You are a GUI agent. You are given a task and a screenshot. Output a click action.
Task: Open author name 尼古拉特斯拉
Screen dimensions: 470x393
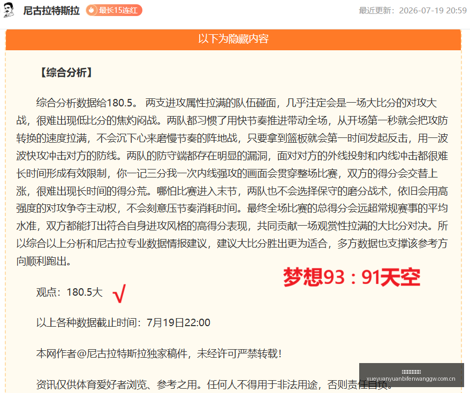click(x=51, y=11)
